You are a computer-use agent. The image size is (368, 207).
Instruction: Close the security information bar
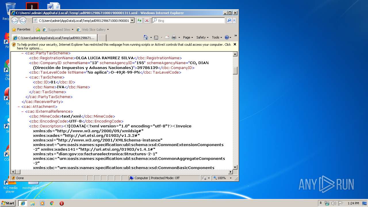235,45
